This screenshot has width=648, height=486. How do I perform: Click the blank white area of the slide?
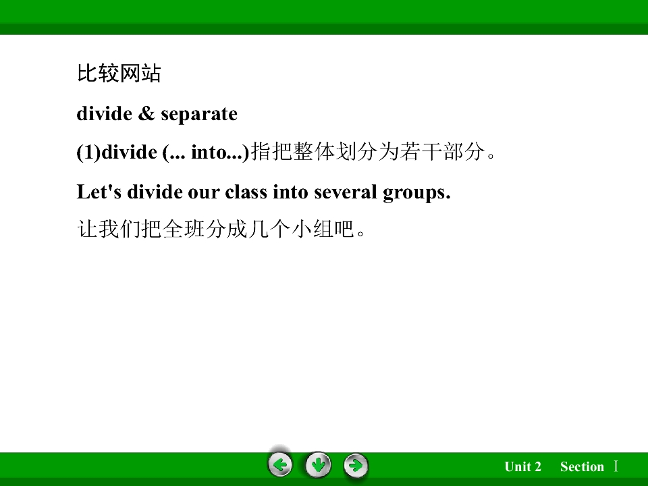point(324,339)
